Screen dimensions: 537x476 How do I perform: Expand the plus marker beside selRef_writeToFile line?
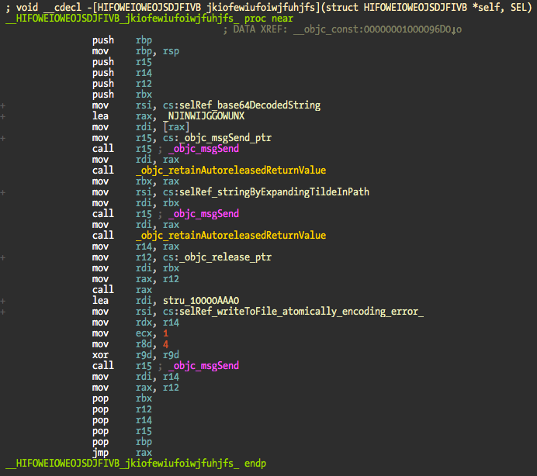(x=4, y=312)
